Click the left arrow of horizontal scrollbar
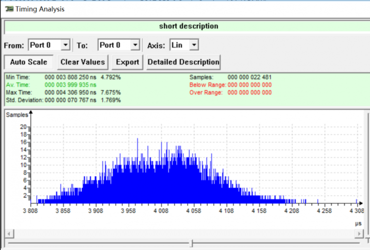 pos(9,234)
